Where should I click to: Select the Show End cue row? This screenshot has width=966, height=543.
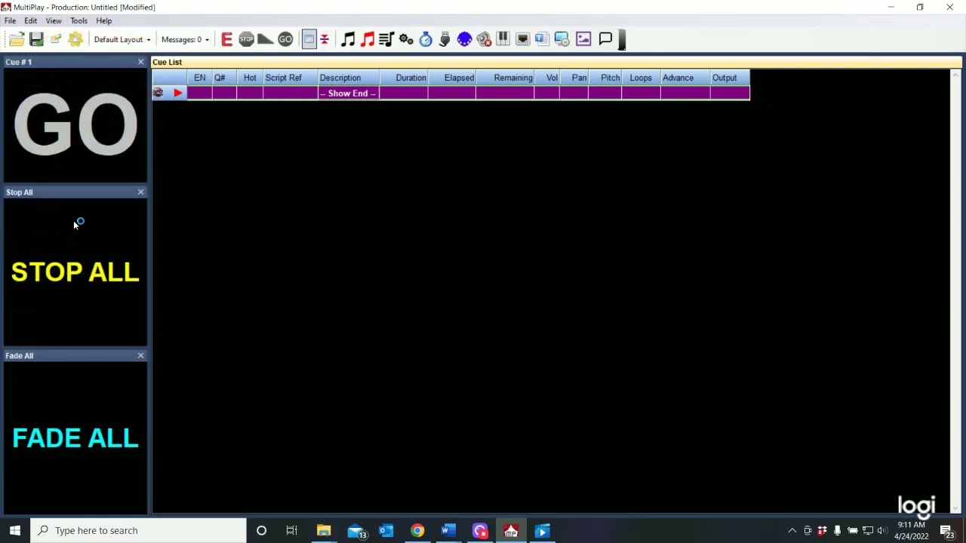[451, 93]
